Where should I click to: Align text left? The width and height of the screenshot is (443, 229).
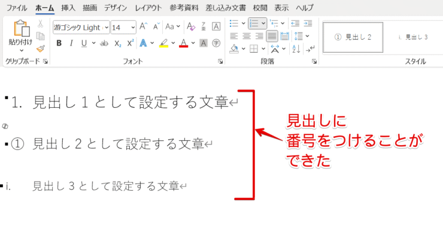click(x=234, y=36)
